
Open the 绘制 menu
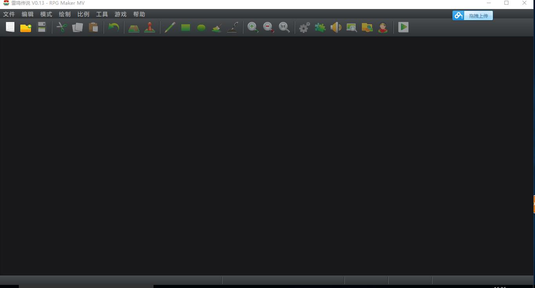click(65, 14)
